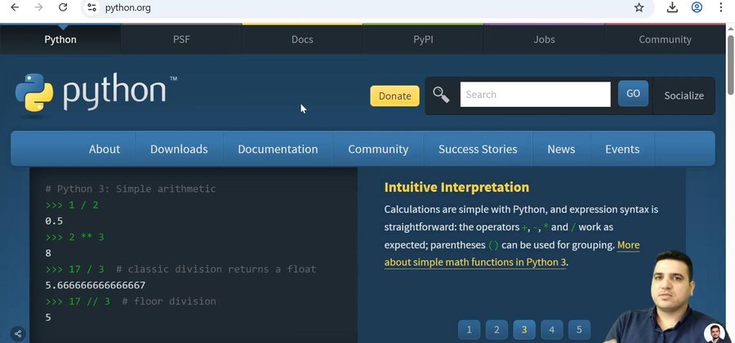Click the Intuitive Interpretation heading
735x343 pixels.
click(x=457, y=188)
